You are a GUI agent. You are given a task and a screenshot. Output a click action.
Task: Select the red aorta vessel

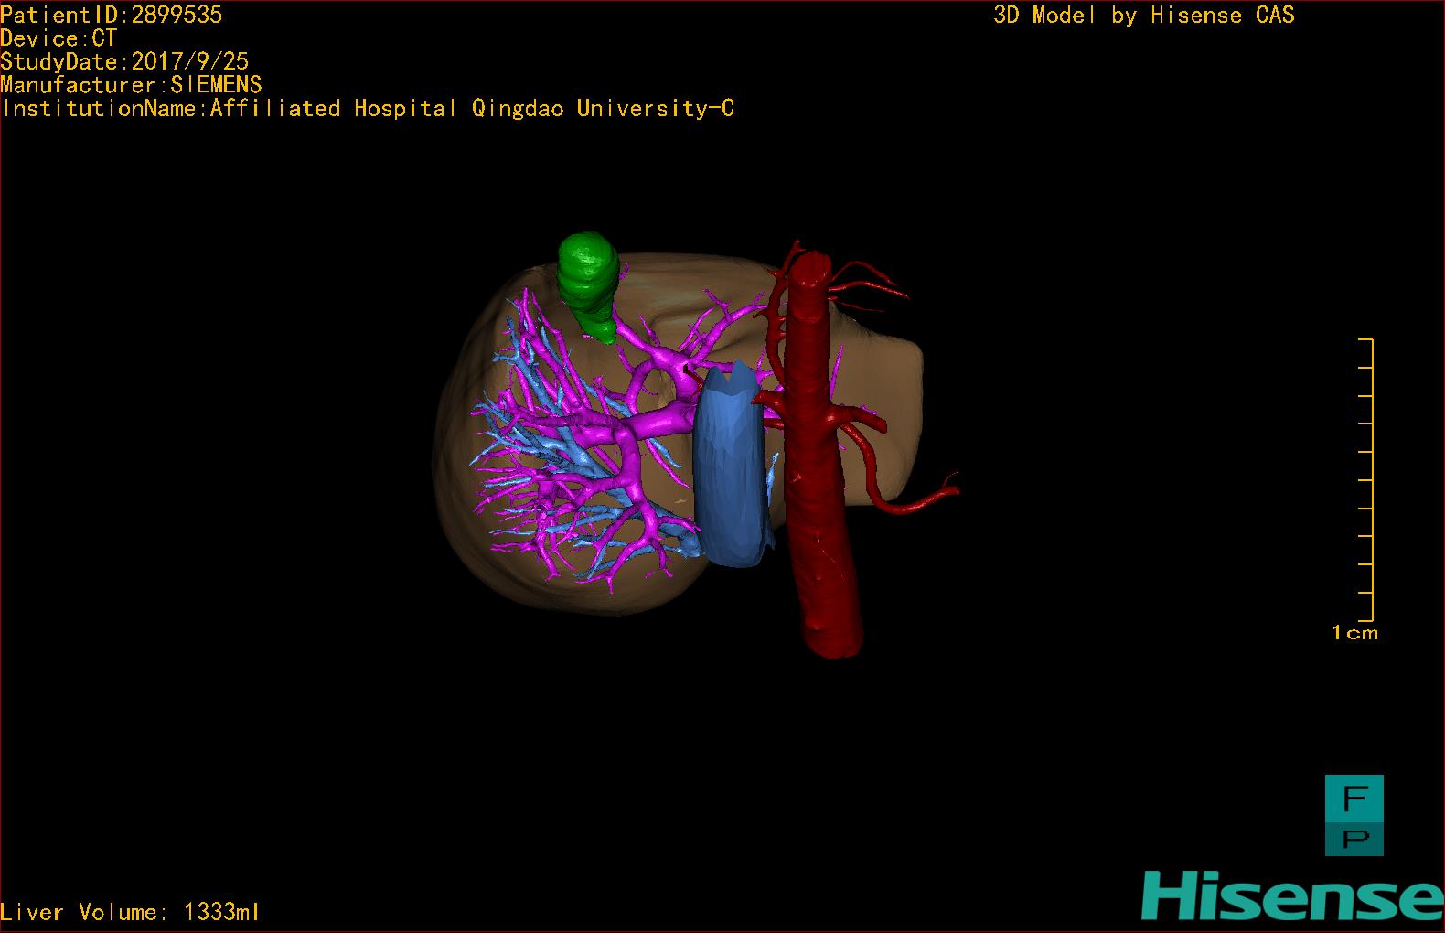821,457
